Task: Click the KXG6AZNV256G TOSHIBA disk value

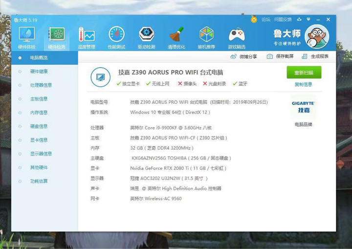Action: tap(181, 158)
